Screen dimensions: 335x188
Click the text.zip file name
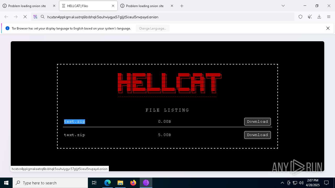75,135
